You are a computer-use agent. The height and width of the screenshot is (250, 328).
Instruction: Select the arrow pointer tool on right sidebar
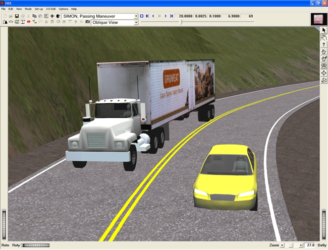tap(323, 31)
